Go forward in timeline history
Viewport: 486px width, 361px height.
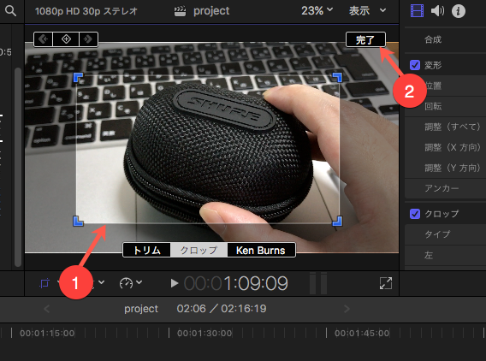tap(347, 309)
